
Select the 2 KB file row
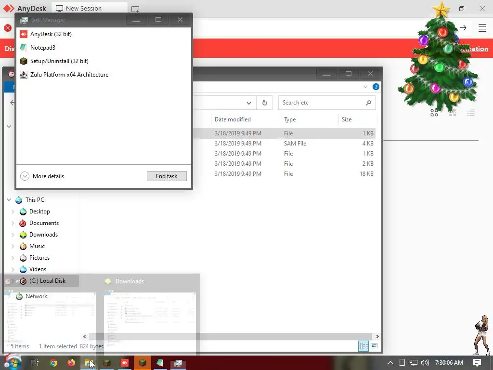tap(285, 164)
